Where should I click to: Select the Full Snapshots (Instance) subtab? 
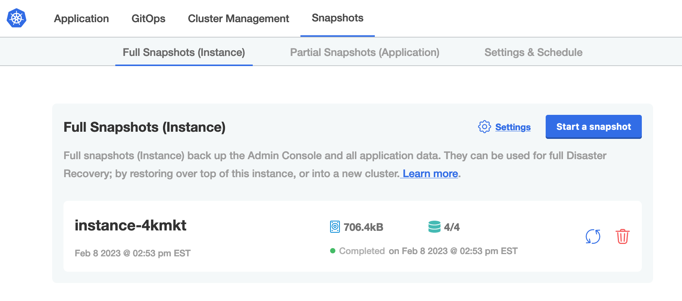click(184, 52)
